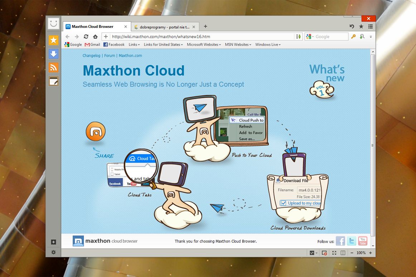This screenshot has width=416, height=277.
Task: Click the search user icon in toolbar
Action: click(x=362, y=37)
